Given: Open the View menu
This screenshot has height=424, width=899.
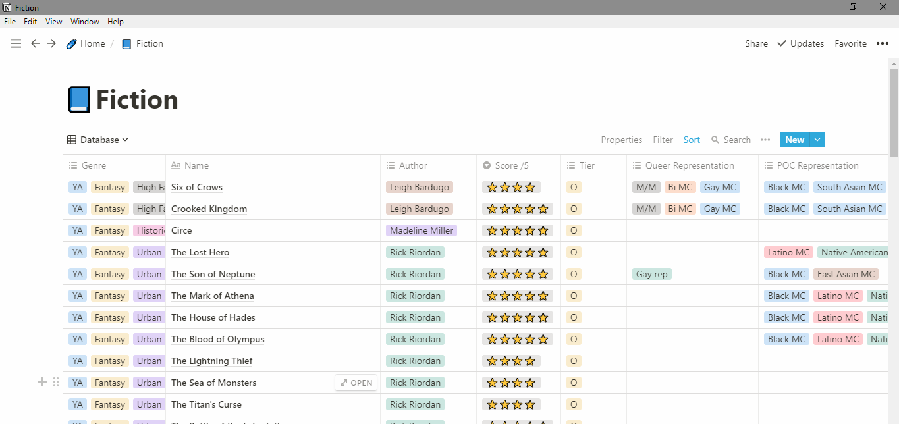Looking at the screenshot, I should coord(53,22).
